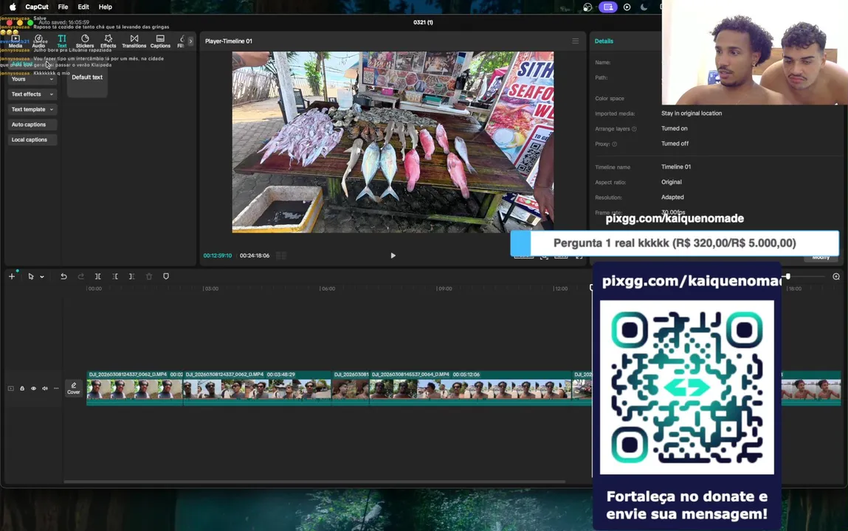Open the Help menu
The image size is (848, 531).
tap(106, 7)
